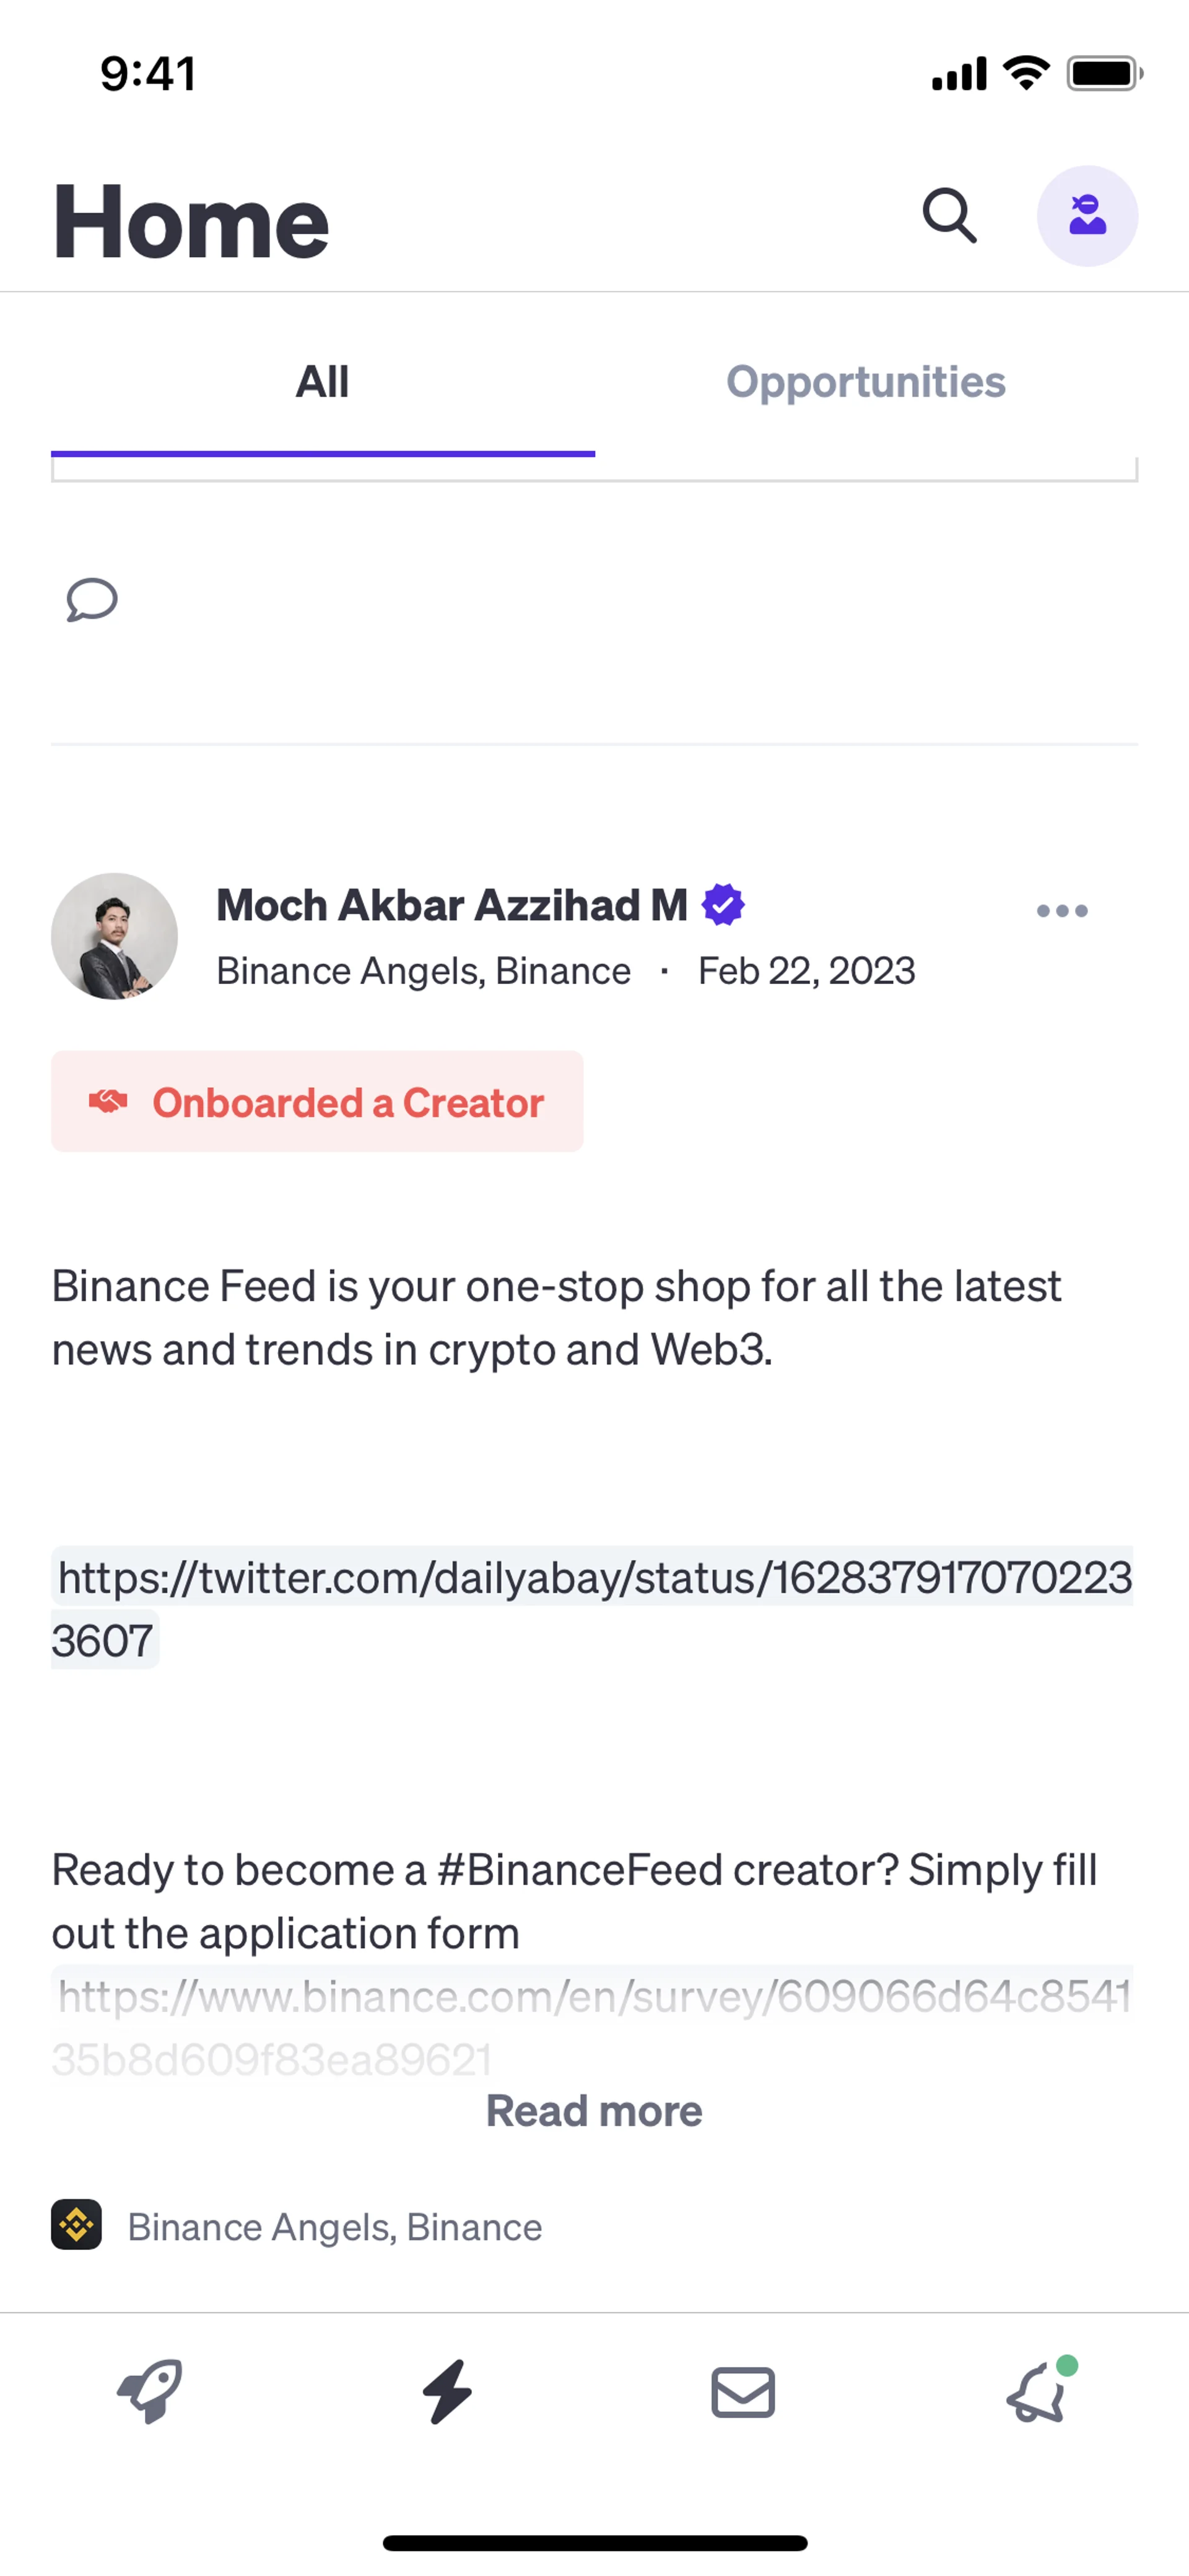The width and height of the screenshot is (1189, 2576).
Task: Tap the verified badge next to name
Action: point(723,905)
